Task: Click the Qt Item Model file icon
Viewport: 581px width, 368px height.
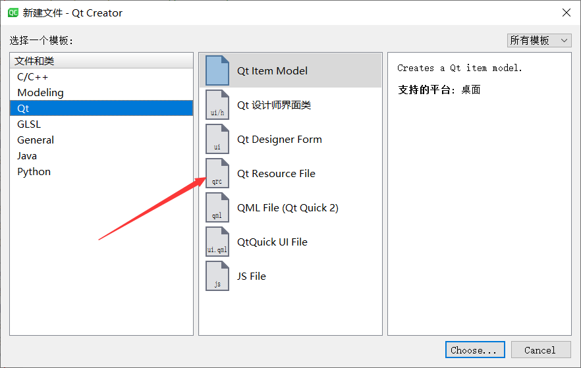Action: [x=217, y=70]
